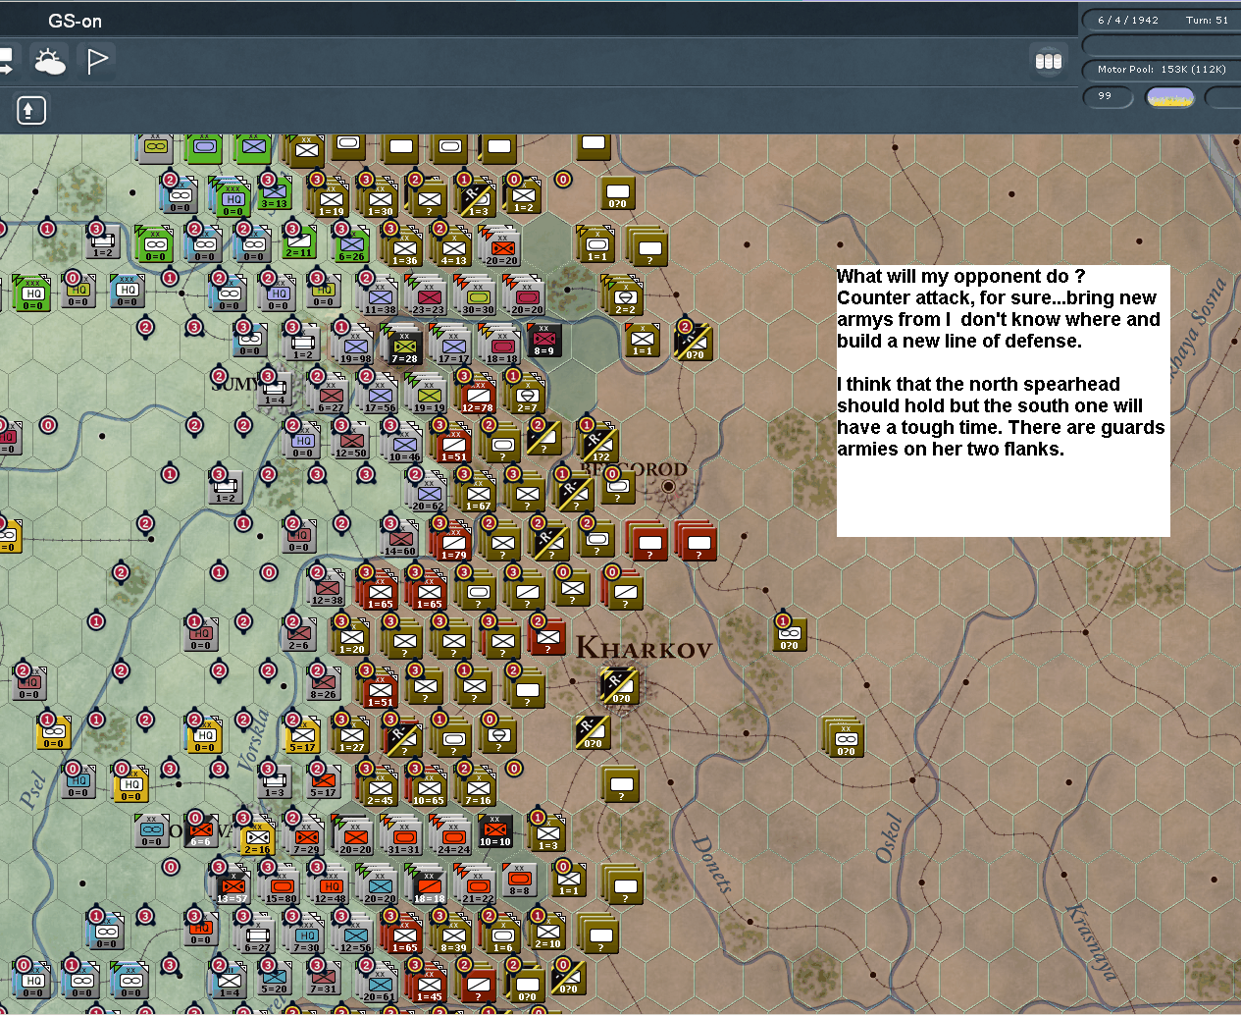Screen dimensions: 1241x1016
Task: Toggle the supply depot barrels icon
Action: (x=1049, y=61)
